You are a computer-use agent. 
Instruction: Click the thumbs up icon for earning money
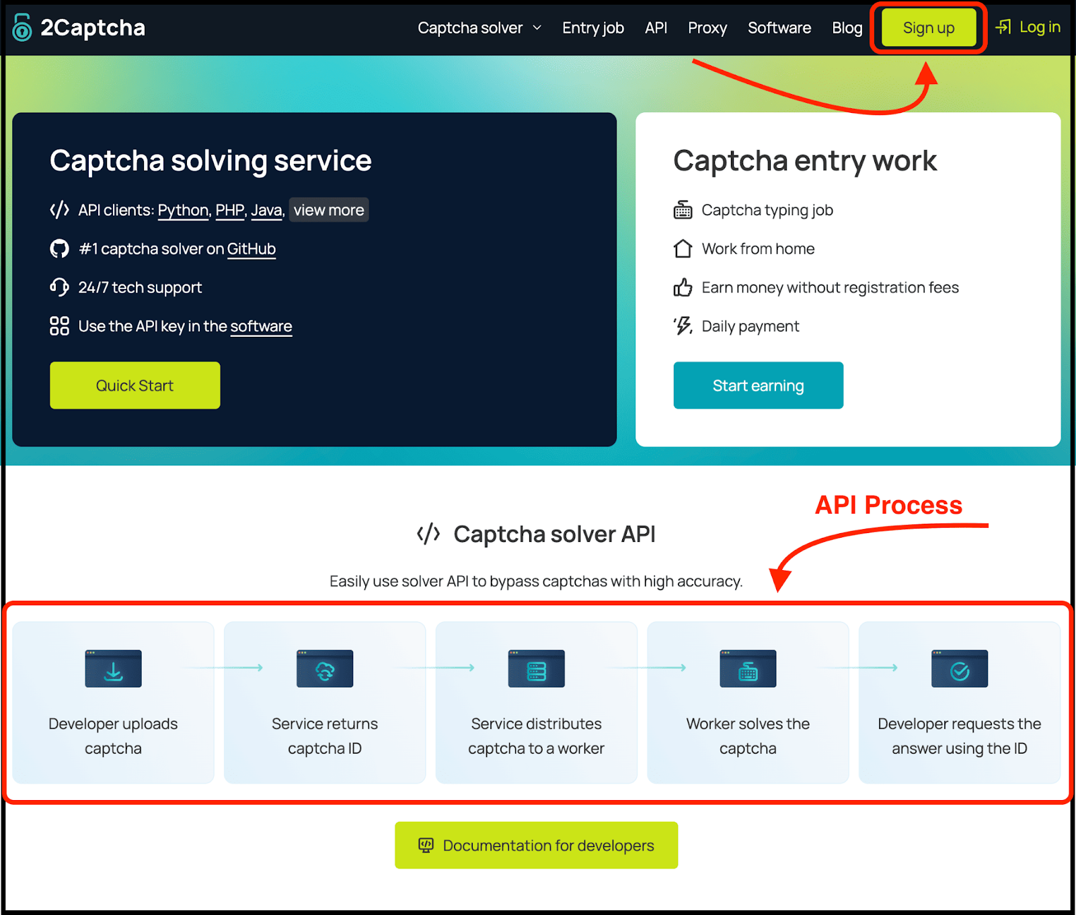[x=683, y=287]
